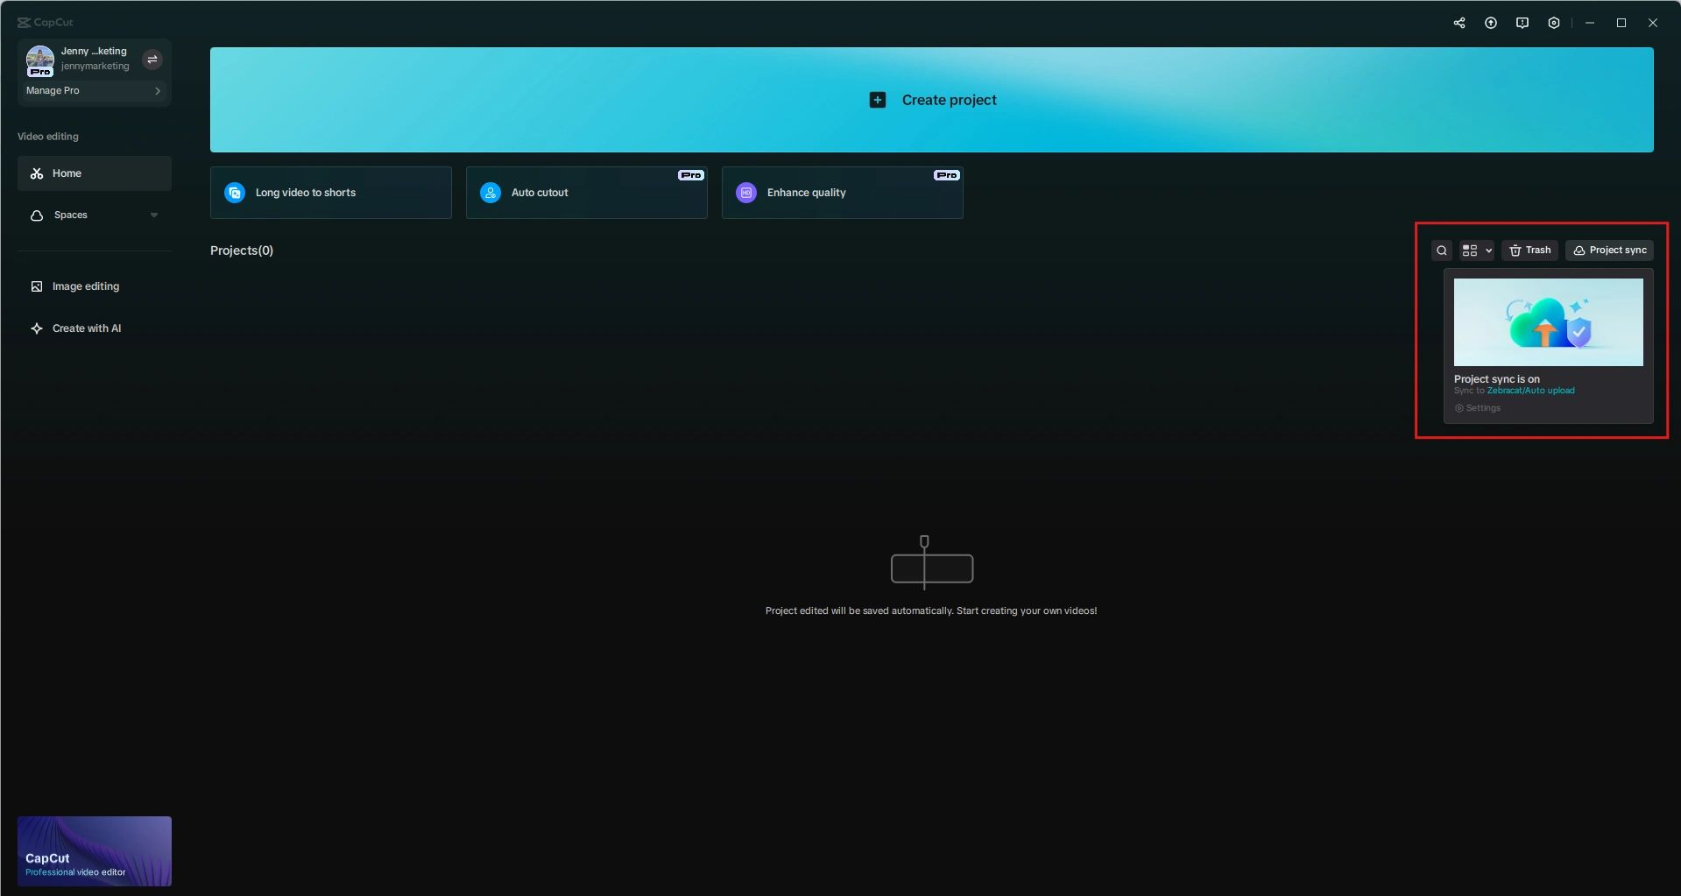Search projects with the magnifier icon
This screenshot has width=1681, height=896.
1442,250
